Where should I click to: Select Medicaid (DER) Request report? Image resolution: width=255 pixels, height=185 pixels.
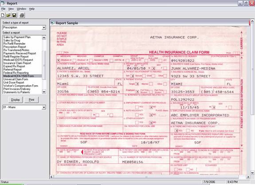18,60
